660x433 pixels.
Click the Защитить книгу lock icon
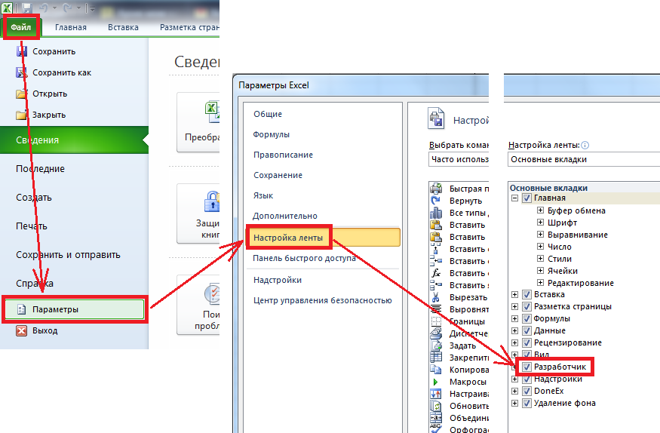point(212,202)
